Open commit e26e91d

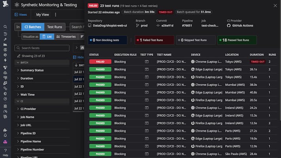(167, 25)
